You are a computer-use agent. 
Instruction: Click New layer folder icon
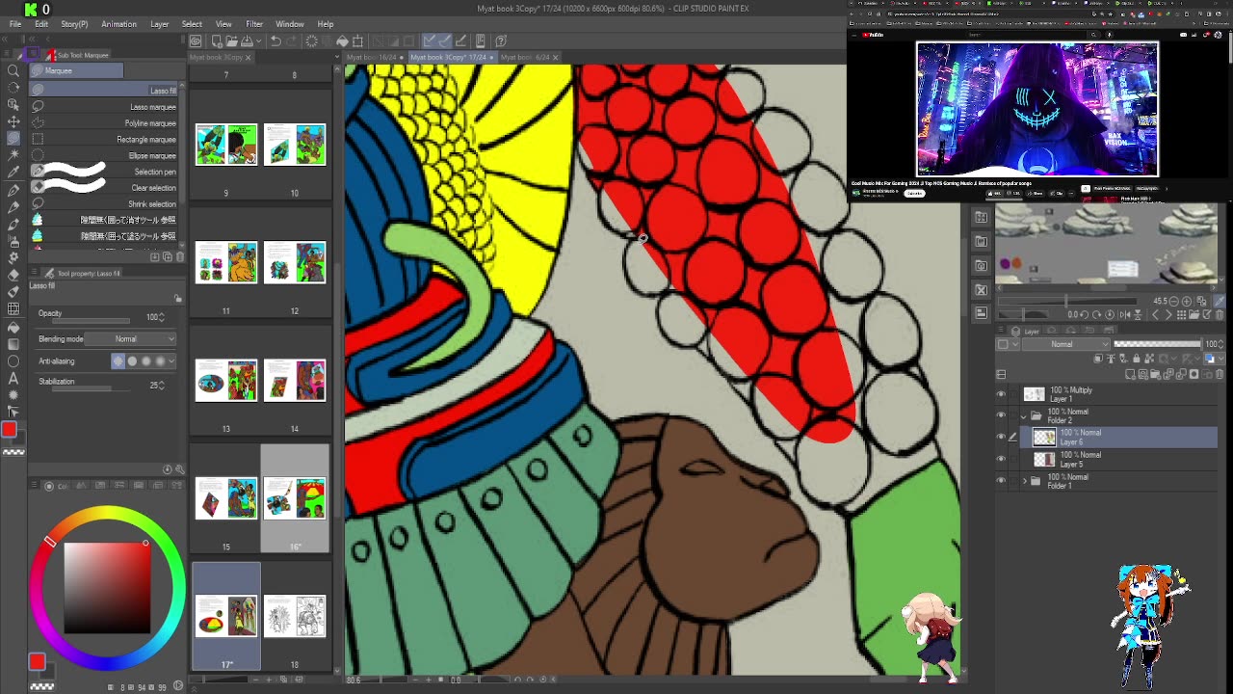(x=1155, y=374)
